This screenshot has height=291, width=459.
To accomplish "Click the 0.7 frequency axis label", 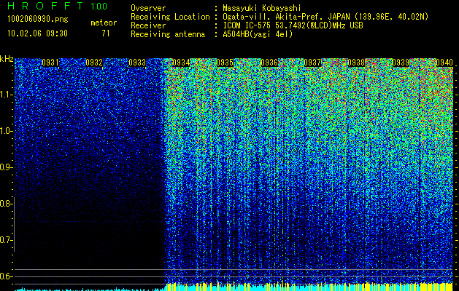I will coord(6,240).
